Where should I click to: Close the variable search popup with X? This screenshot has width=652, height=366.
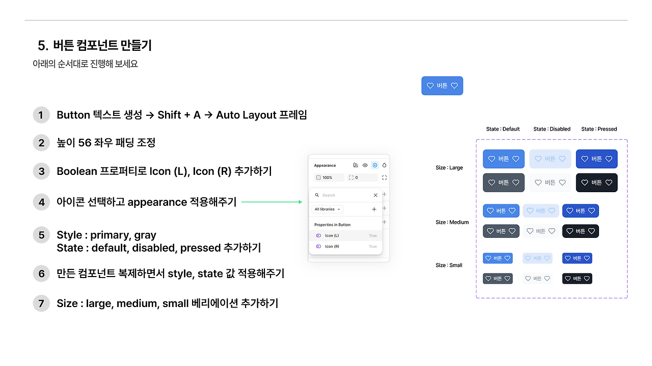tap(375, 195)
